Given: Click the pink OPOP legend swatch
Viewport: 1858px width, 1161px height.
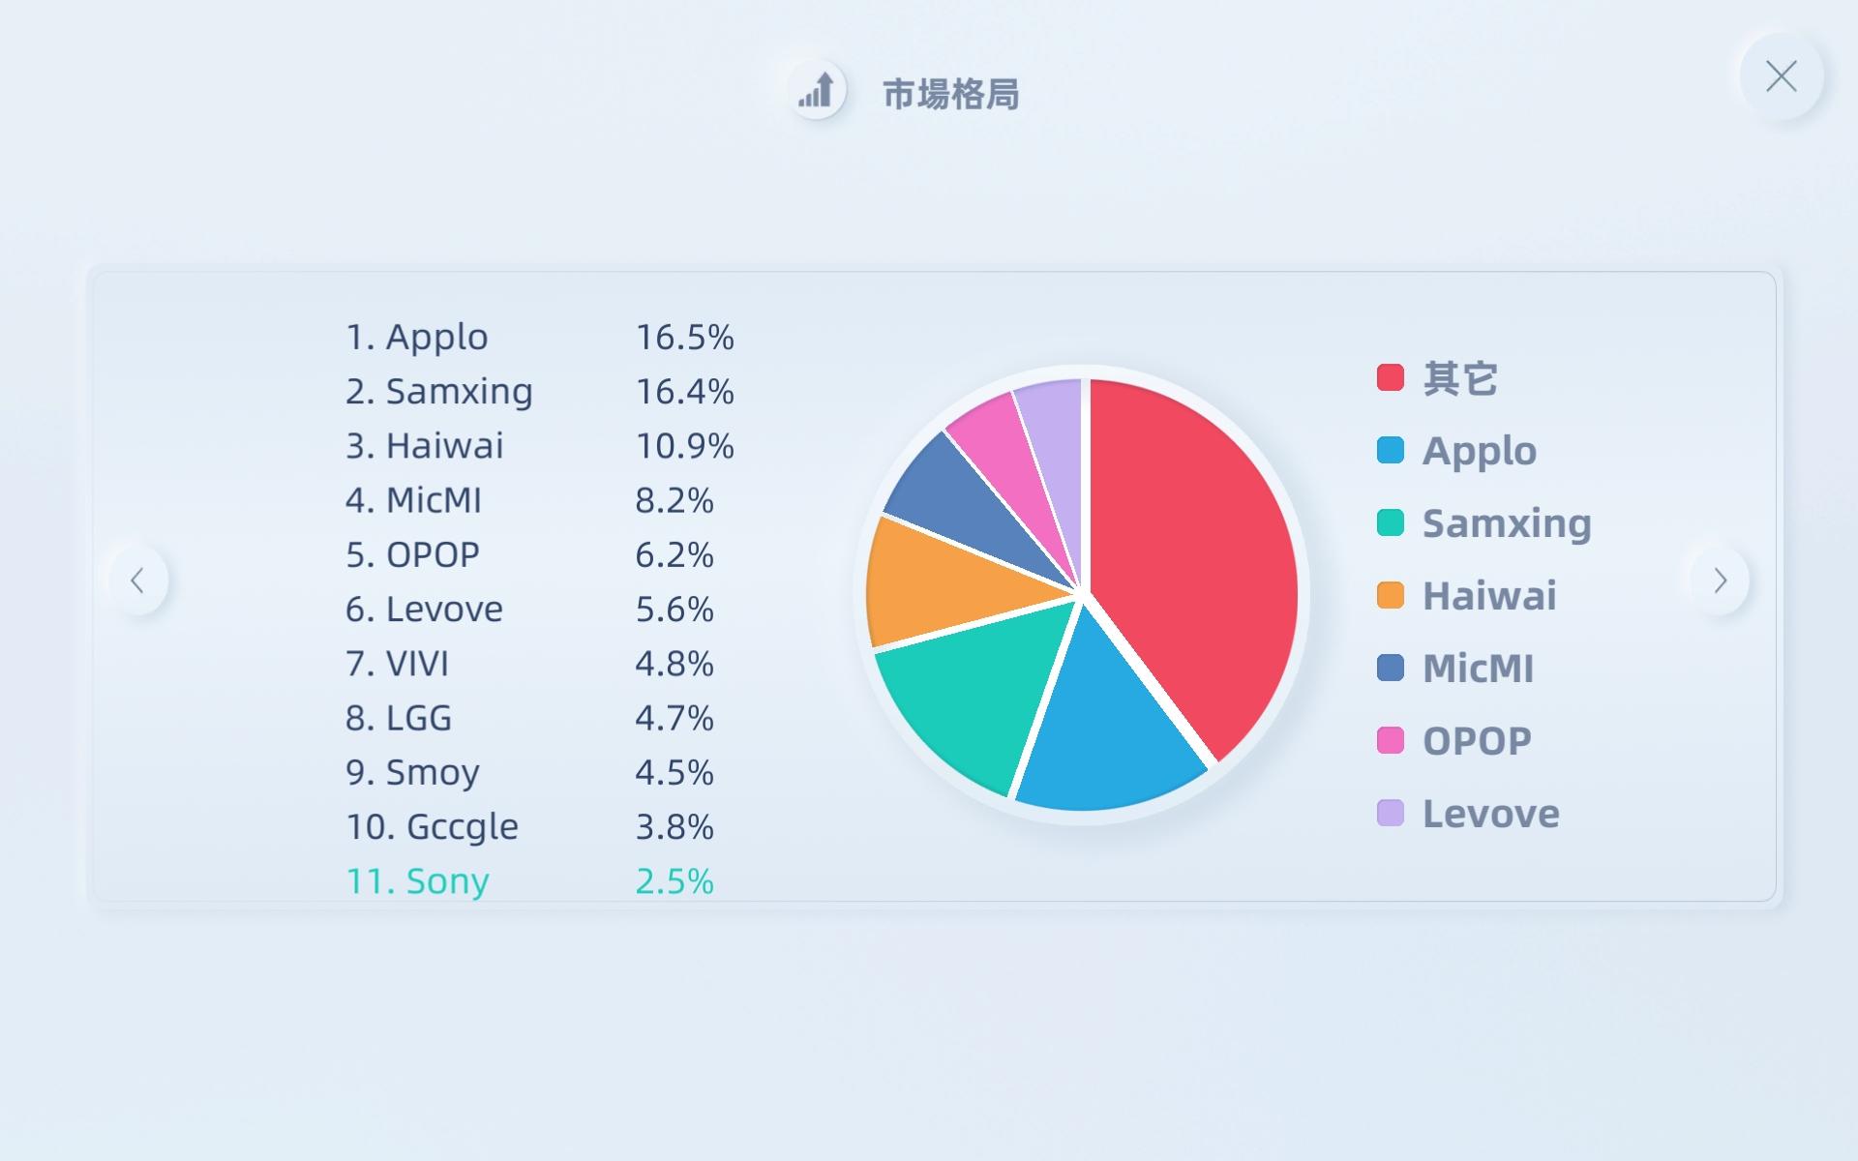Looking at the screenshot, I should pyautogui.click(x=1390, y=740).
